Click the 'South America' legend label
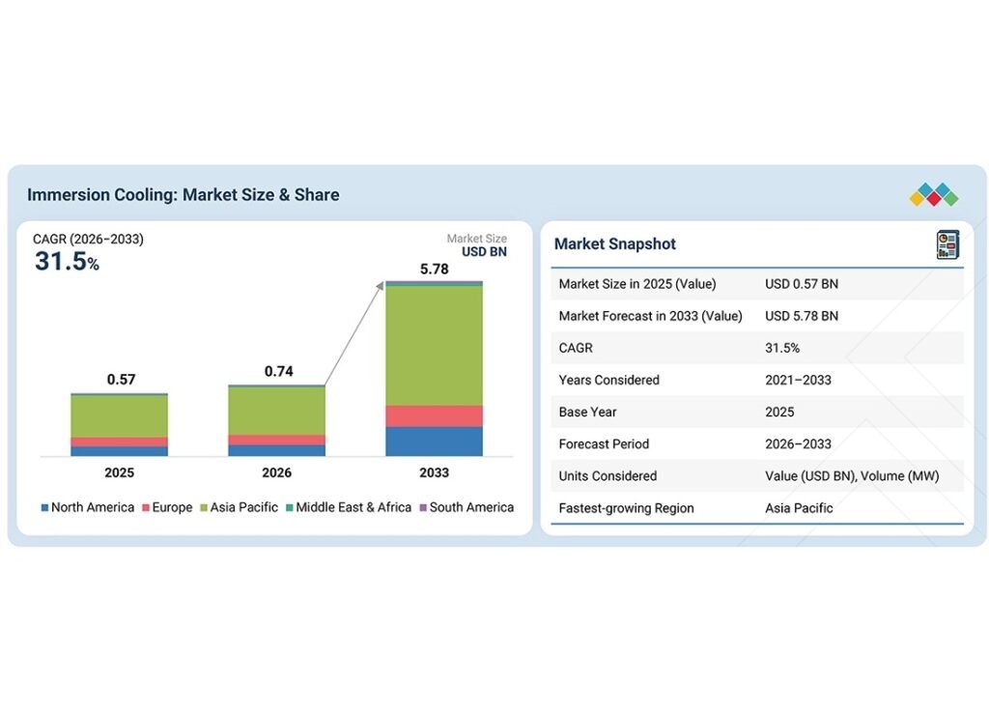The width and height of the screenshot is (989, 713). (471, 508)
